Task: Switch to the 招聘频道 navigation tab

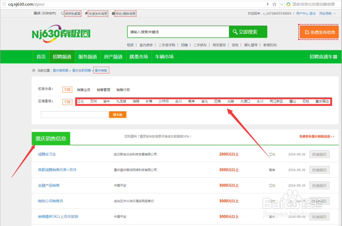Action: pyautogui.click(x=62, y=57)
